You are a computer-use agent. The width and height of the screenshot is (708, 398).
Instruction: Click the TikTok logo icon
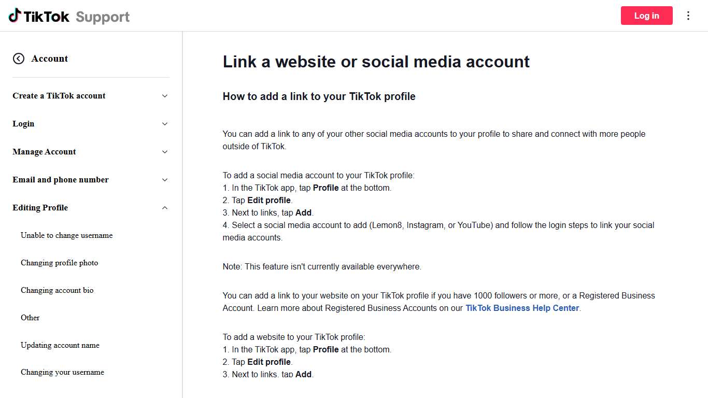point(15,16)
